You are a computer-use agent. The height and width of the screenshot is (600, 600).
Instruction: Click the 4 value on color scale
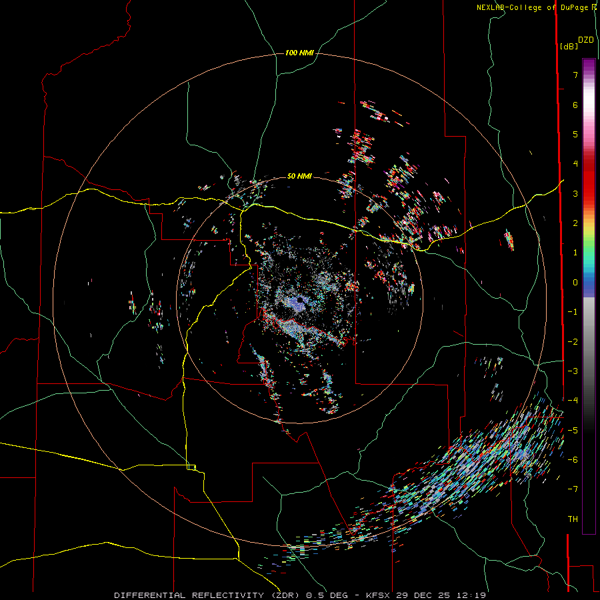click(x=575, y=164)
